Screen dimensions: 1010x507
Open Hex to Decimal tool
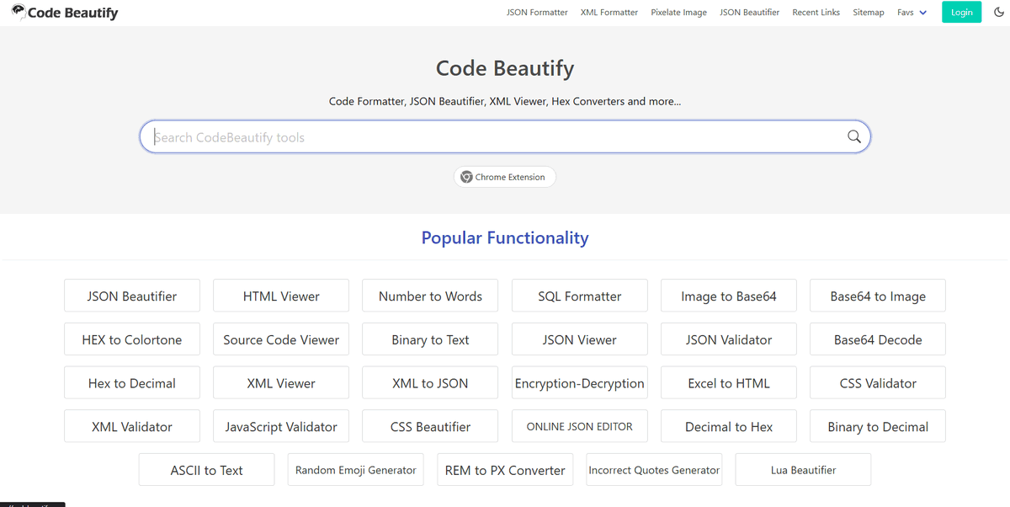coord(132,382)
